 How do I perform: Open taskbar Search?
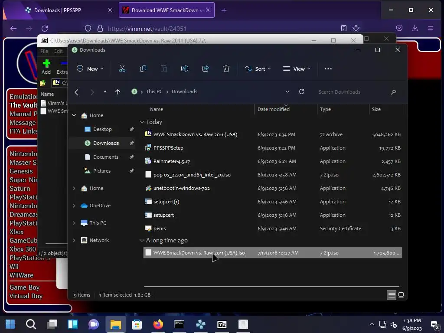(x=31, y=324)
